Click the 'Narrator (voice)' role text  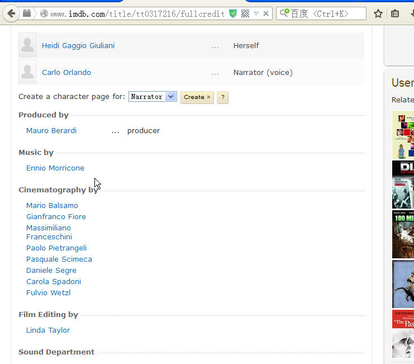pos(263,72)
